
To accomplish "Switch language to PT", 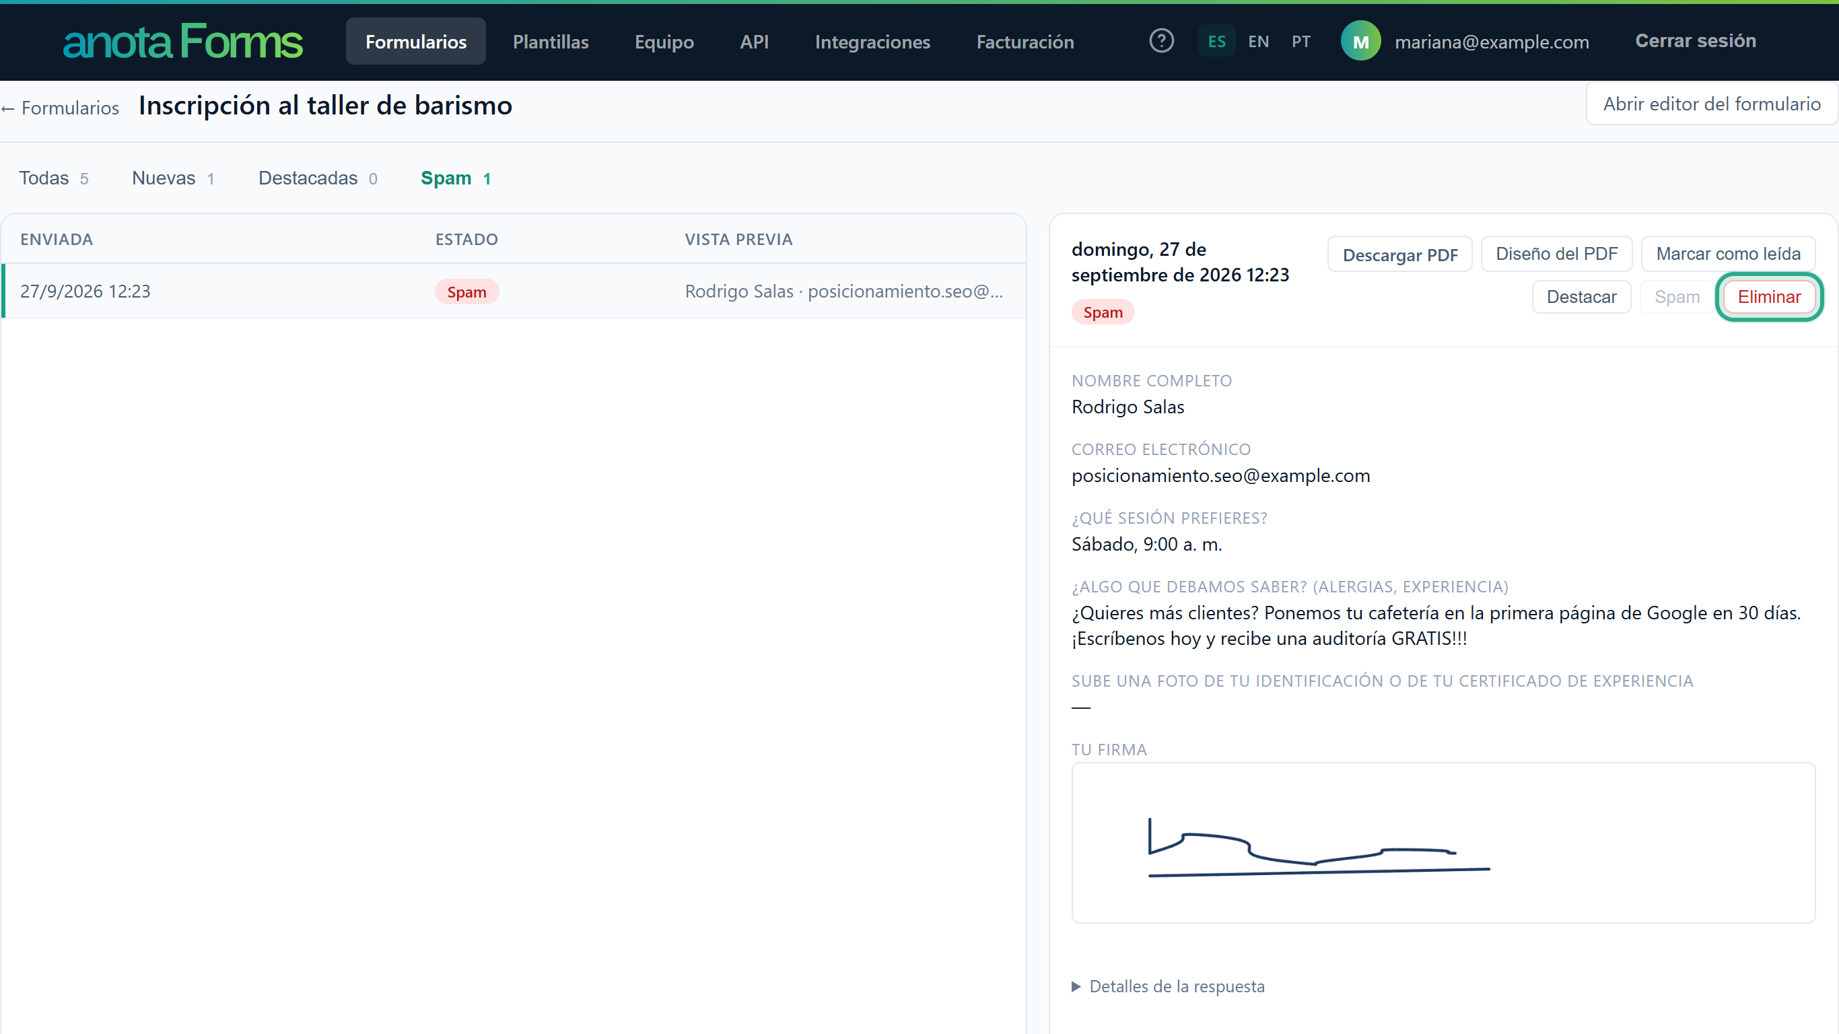I will point(1300,42).
